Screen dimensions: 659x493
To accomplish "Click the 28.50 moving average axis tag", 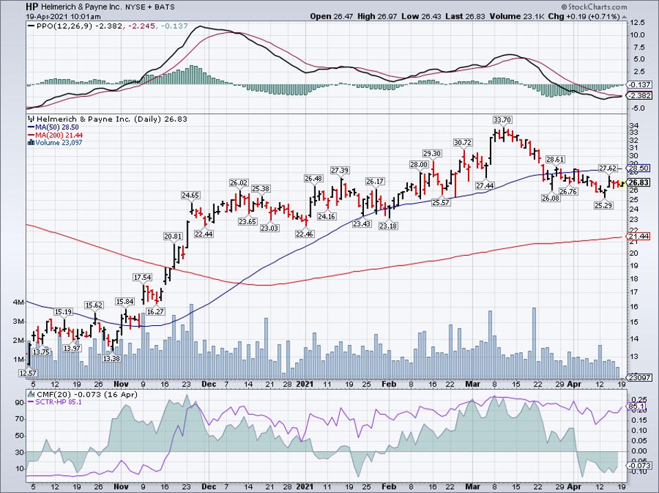I will click(x=639, y=168).
